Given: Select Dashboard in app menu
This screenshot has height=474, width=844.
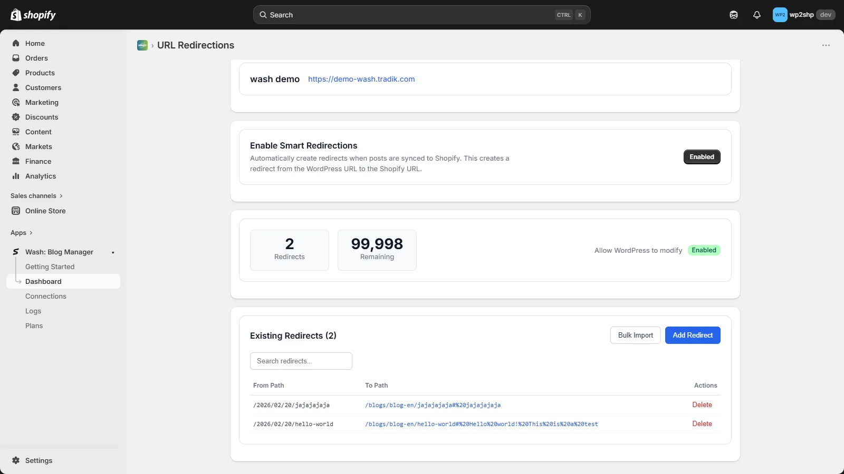Looking at the screenshot, I should [63, 281].
